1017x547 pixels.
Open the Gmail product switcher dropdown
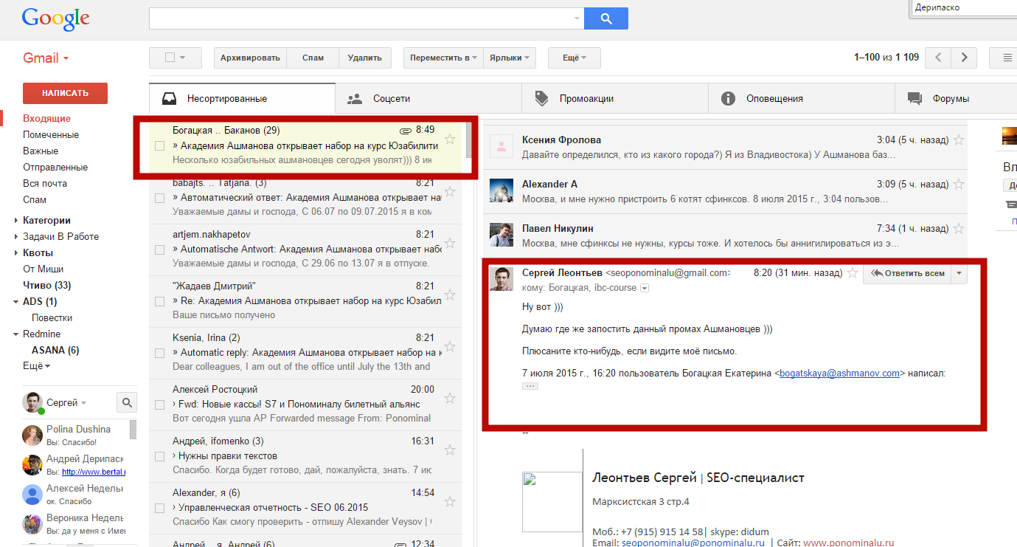(46, 58)
